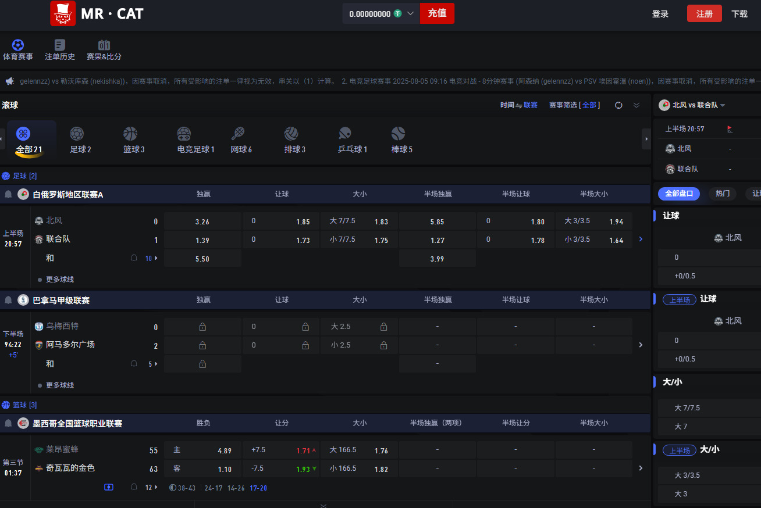Open 注单历史 bet history icon
This screenshot has width=761, height=508.
tap(59, 45)
